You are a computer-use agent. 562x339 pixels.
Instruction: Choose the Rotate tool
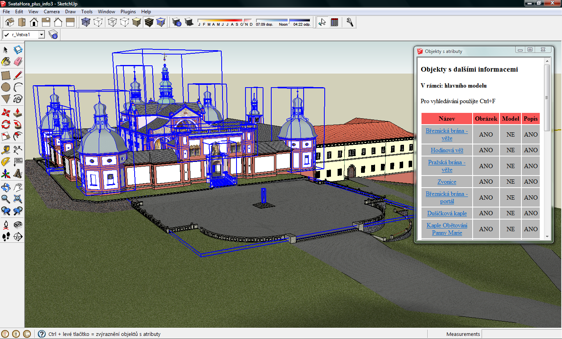pyautogui.click(x=5, y=124)
